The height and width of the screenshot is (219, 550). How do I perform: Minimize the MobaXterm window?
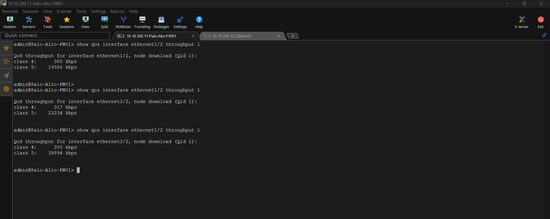tap(508, 3)
